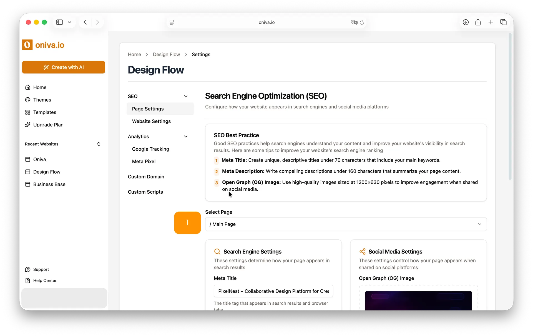Edit the Meta Title input field
The height and width of the screenshot is (336, 533).
coord(273,291)
